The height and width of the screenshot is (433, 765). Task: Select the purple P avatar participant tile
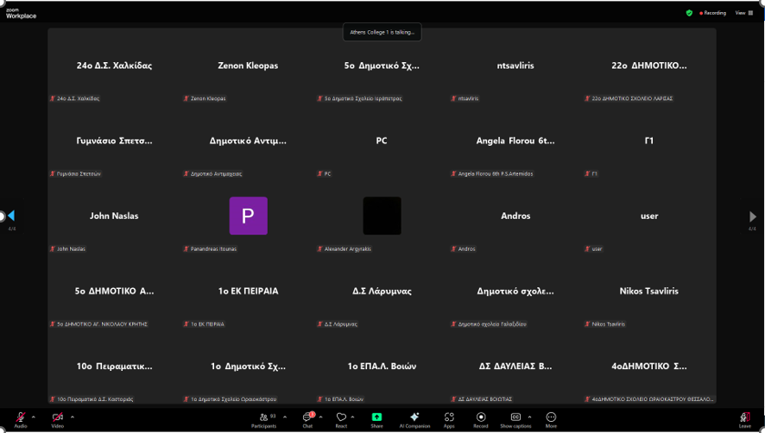(x=248, y=216)
